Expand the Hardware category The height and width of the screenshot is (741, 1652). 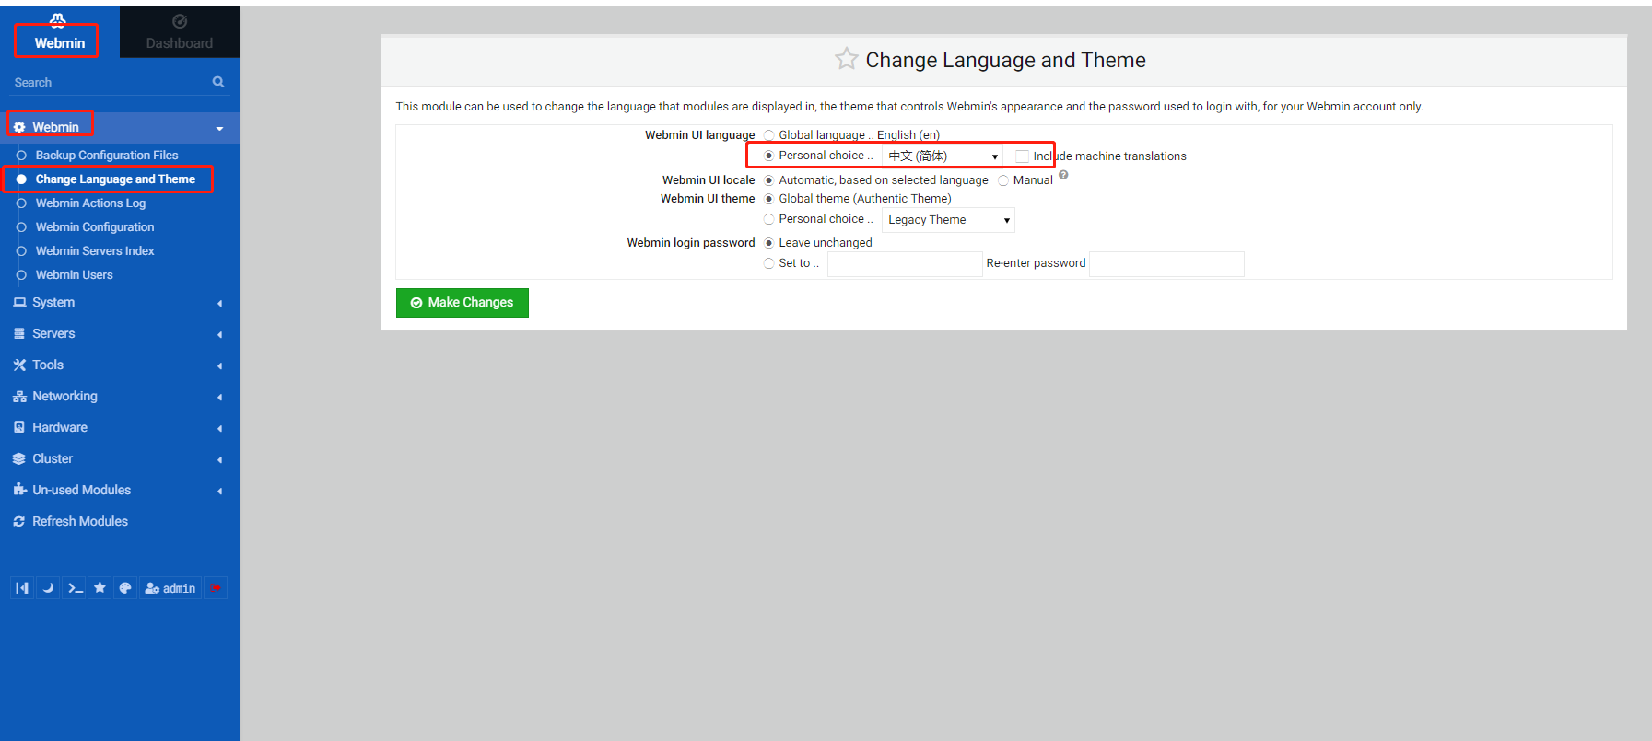(120, 427)
